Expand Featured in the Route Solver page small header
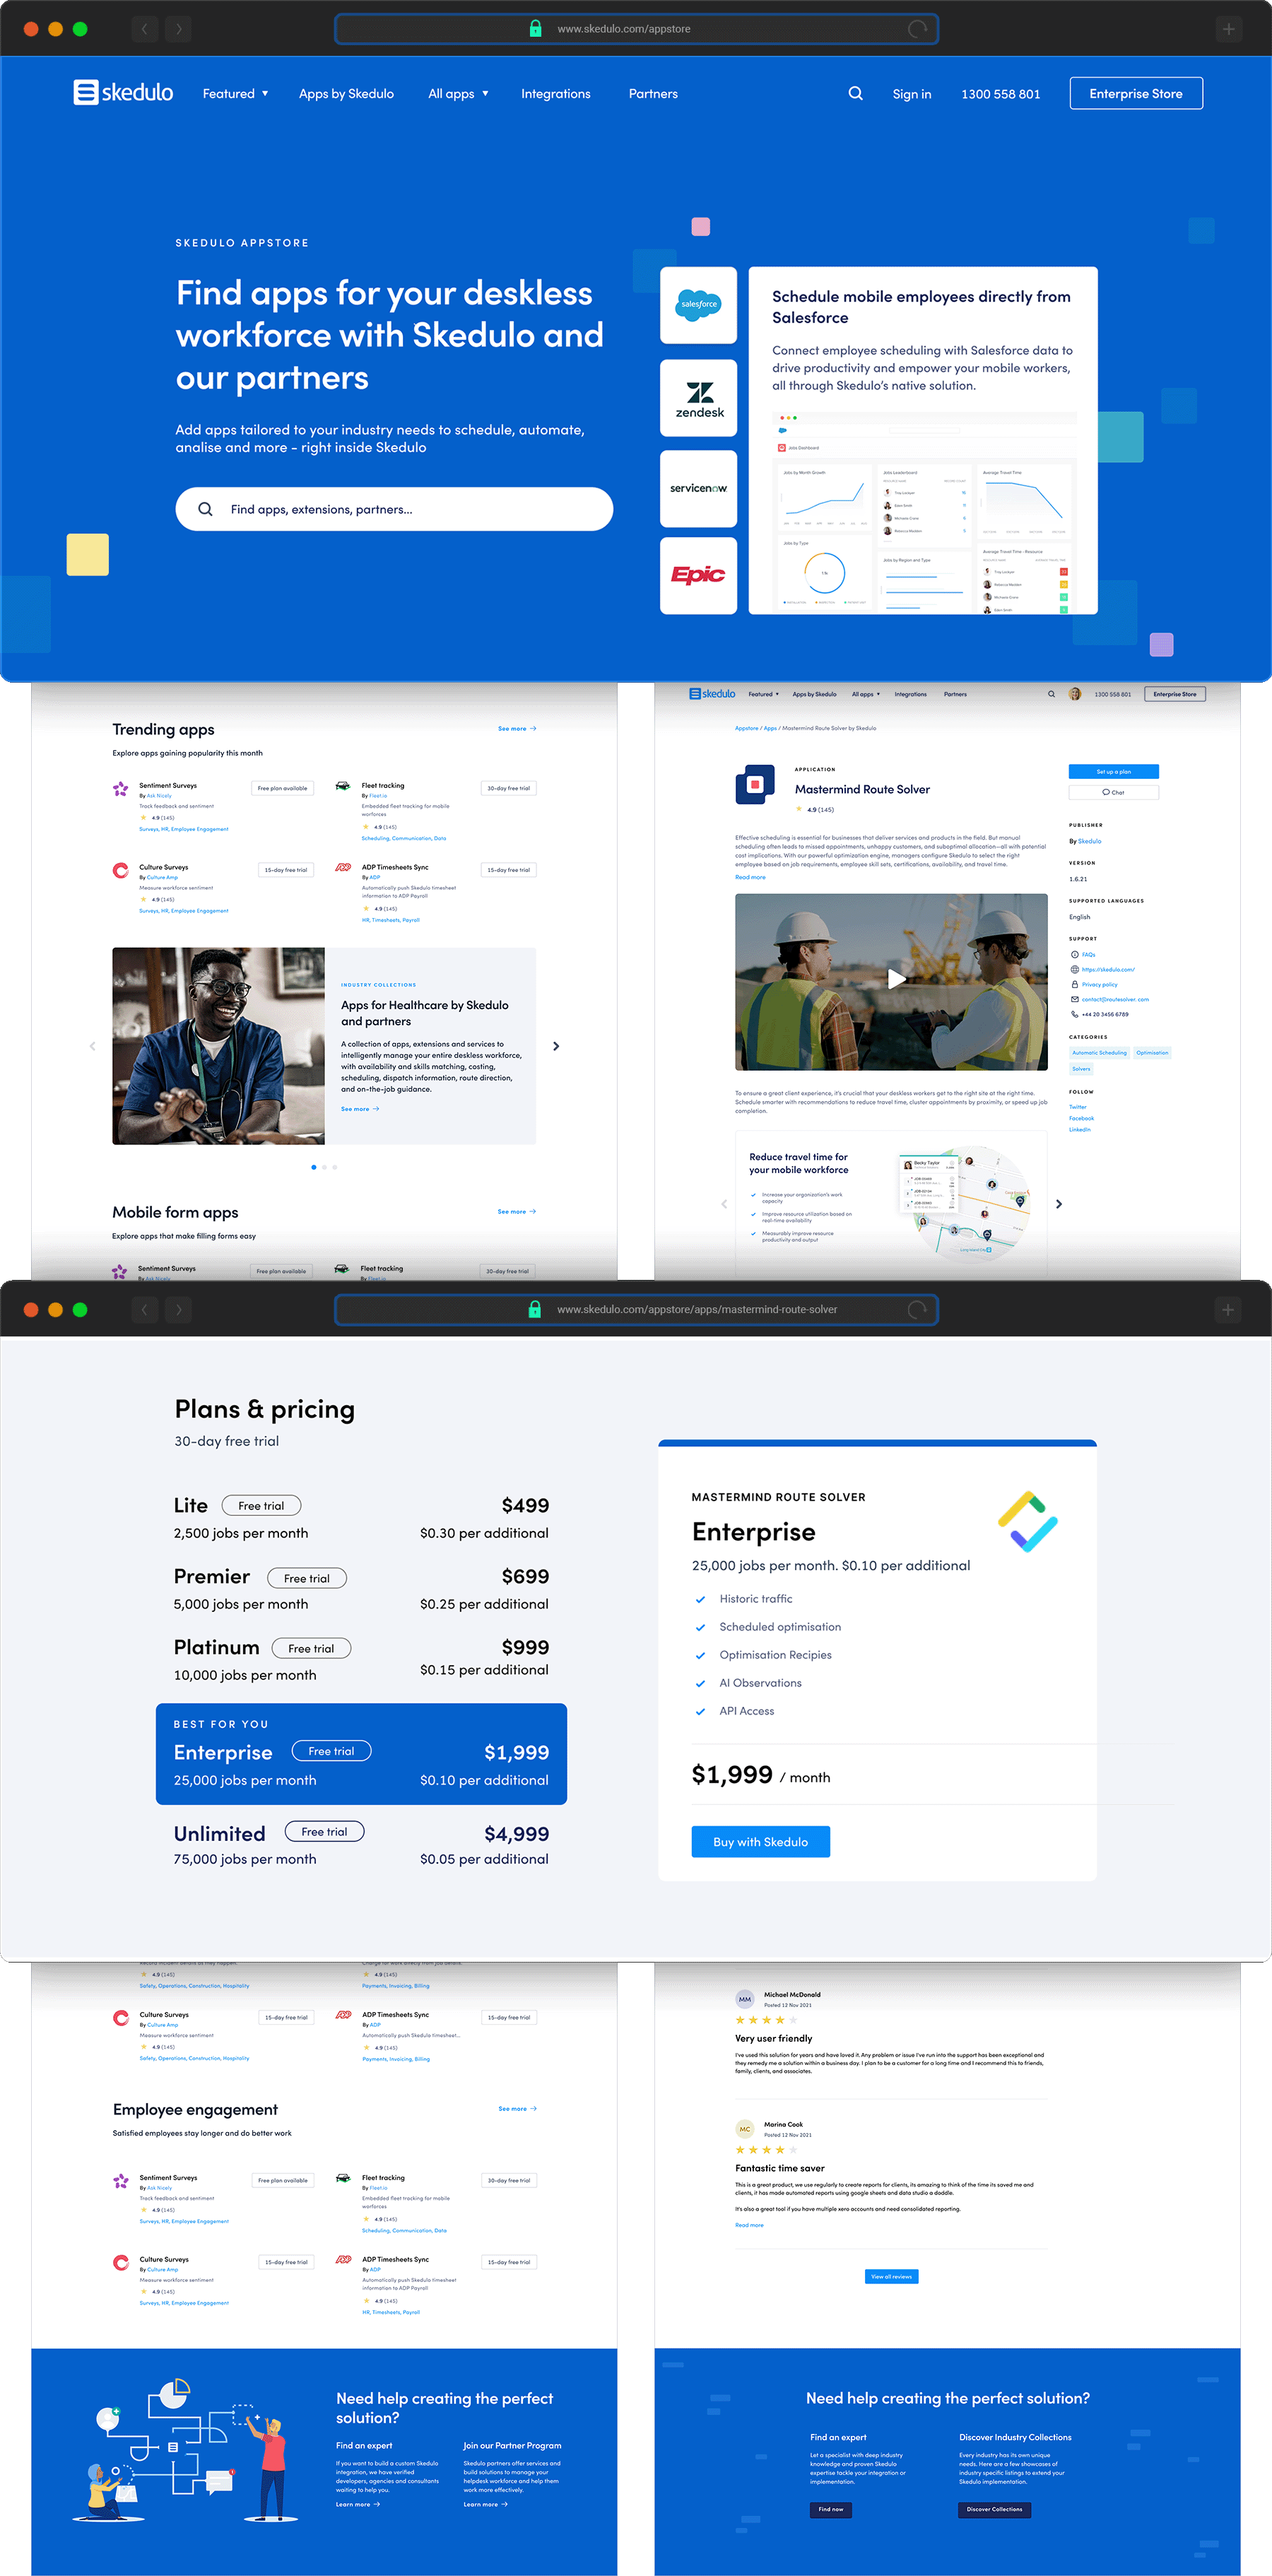This screenshot has width=1272, height=2576. coord(763,694)
